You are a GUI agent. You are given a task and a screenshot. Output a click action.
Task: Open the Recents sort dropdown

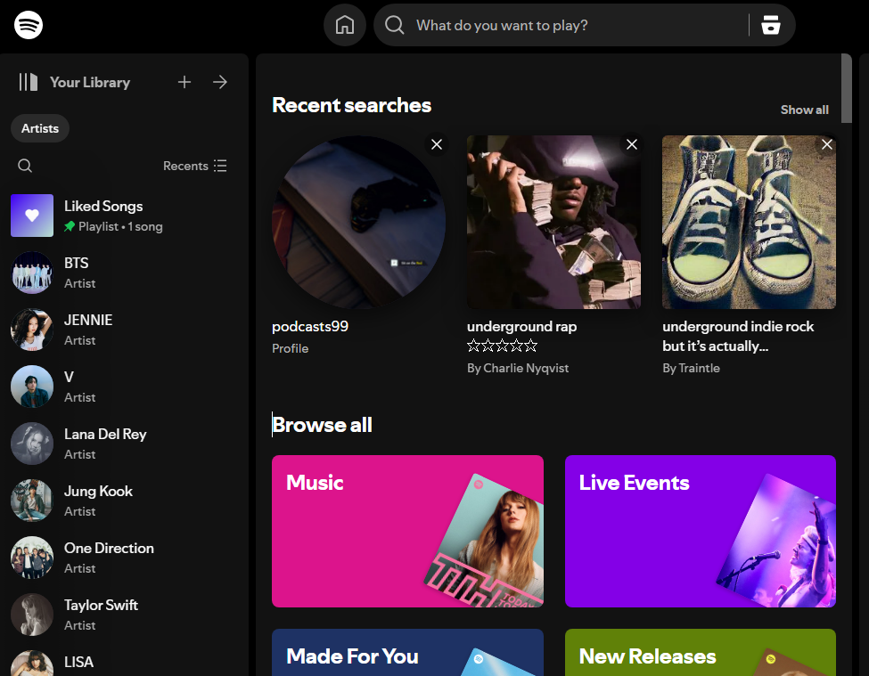click(x=194, y=166)
